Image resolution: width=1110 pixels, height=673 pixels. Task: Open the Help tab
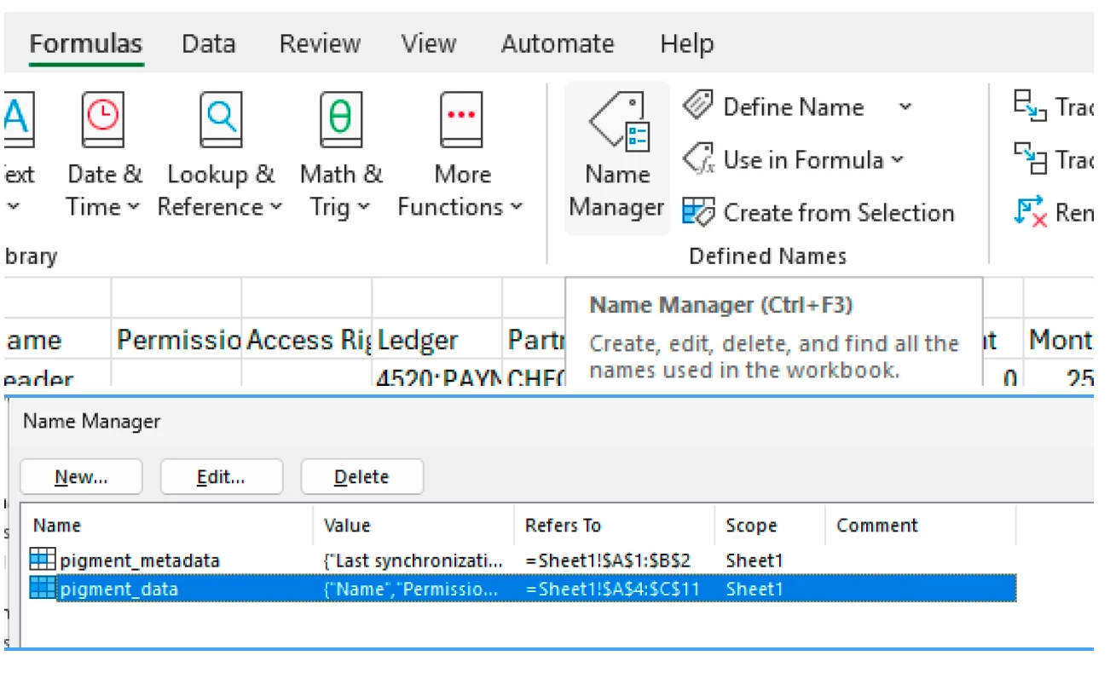[686, 44]
